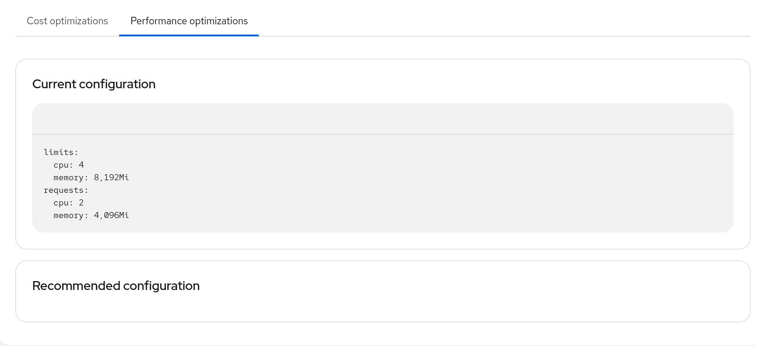Click the memory key under requests
757x346 pixels.
pyautogui.click(x=71, y=215)
